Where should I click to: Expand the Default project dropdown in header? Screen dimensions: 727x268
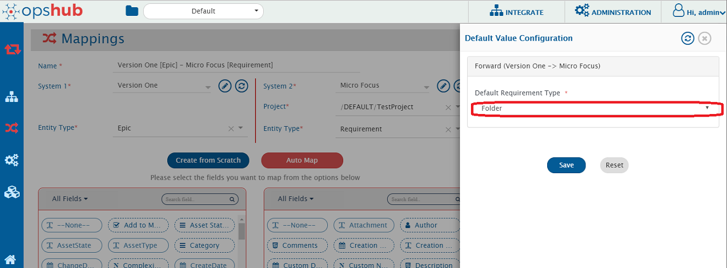[203, 12]
